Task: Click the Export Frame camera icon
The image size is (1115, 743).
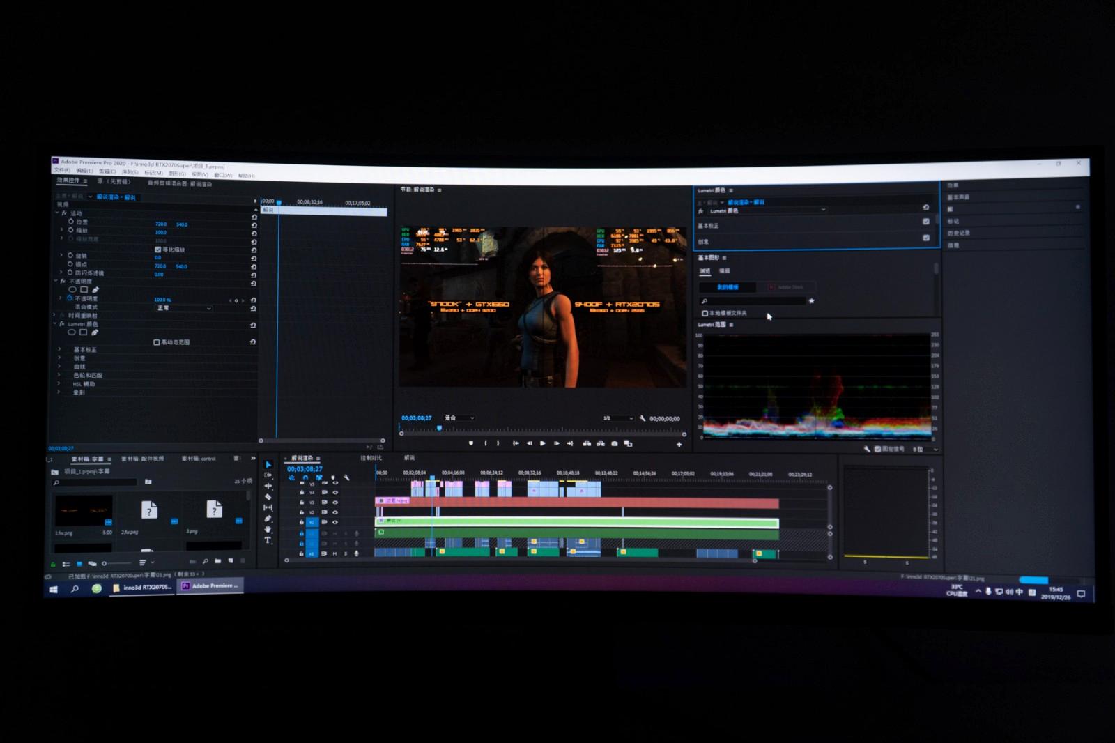Action: (614, 443)
